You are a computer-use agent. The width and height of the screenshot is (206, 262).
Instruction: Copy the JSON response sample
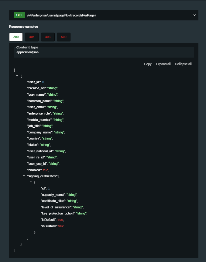pos(148,64)
